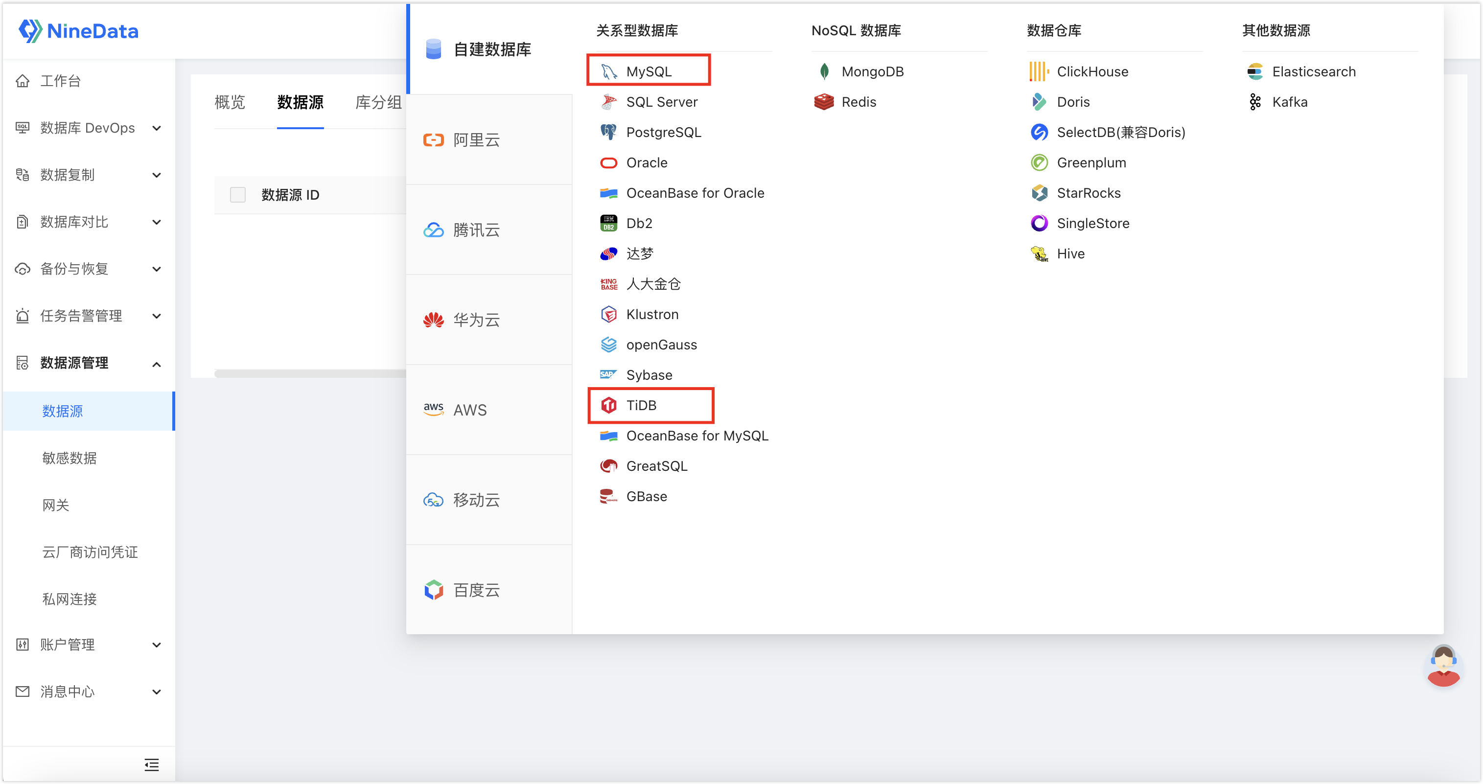Select the 阿里云 category

click(x=490, y=140)
